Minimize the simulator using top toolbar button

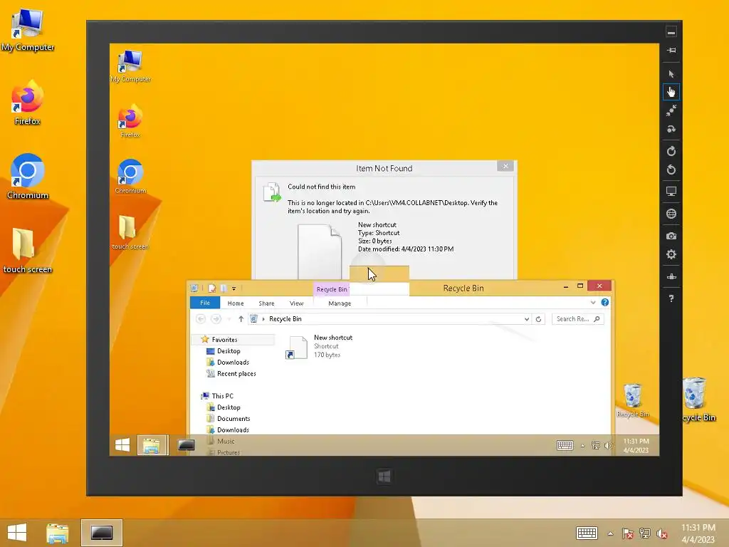(671, 32)
